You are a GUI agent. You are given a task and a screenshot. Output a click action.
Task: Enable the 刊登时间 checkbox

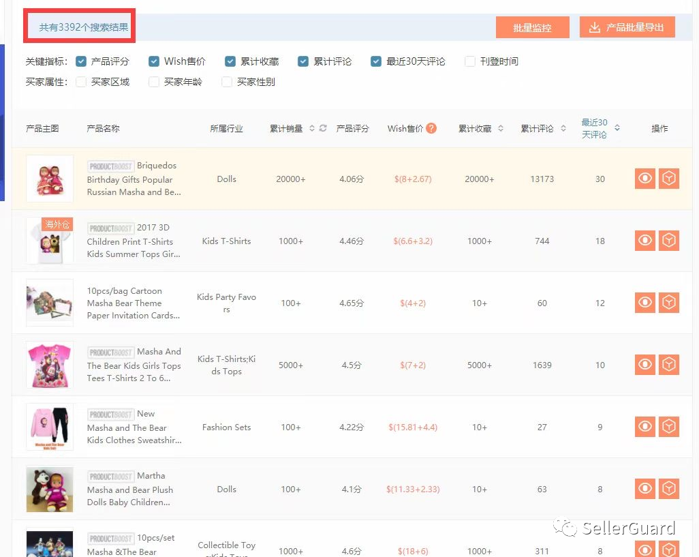coord(470,61)
